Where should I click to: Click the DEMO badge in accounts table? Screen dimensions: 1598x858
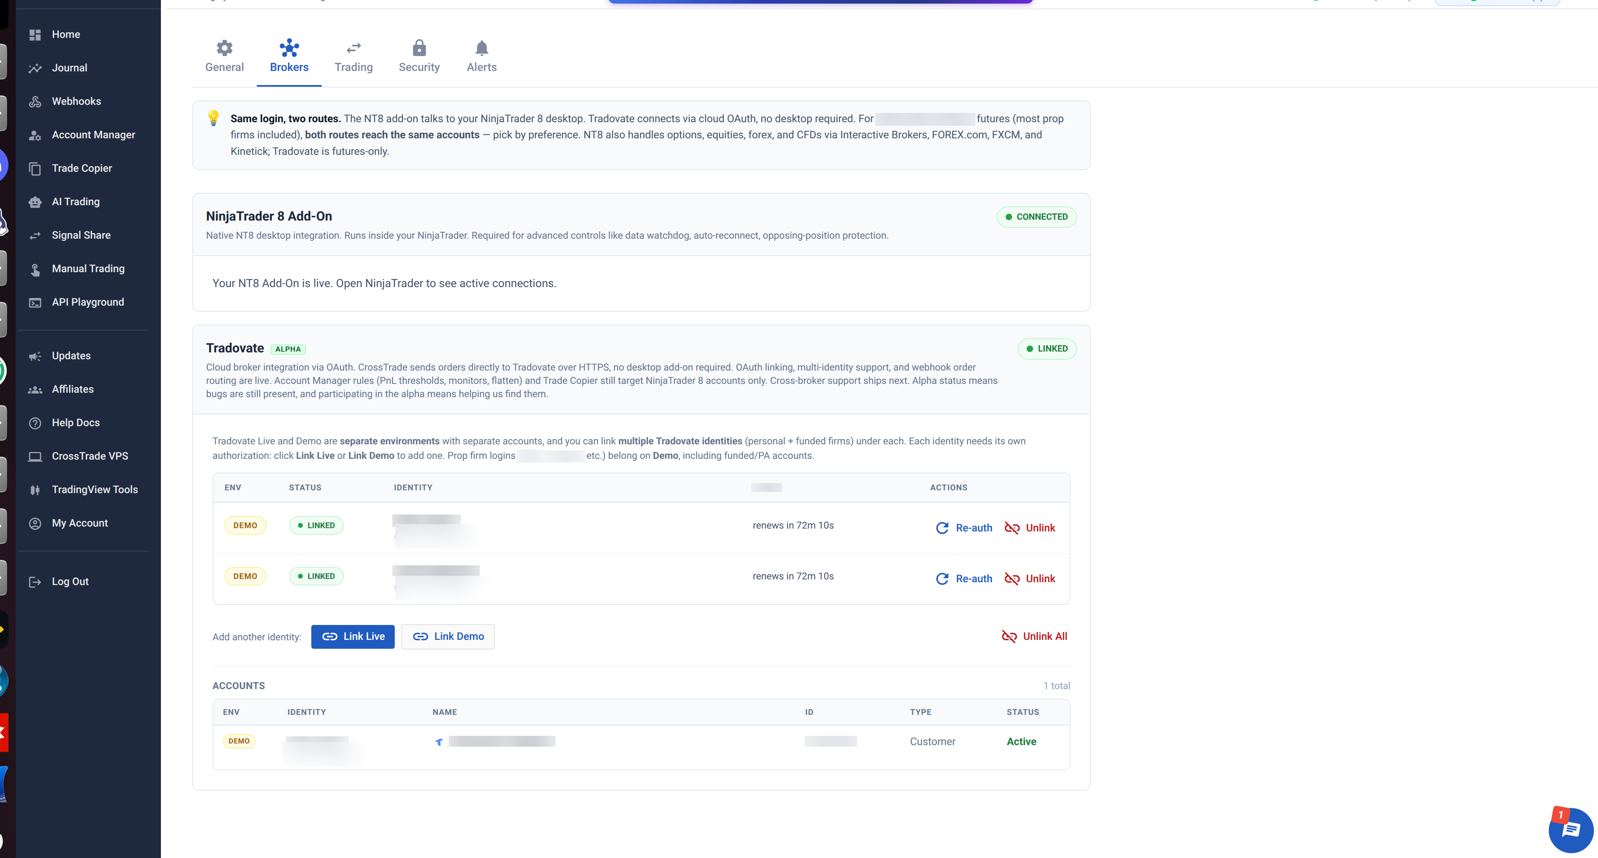pyautogui.click(x=239, y=741)
